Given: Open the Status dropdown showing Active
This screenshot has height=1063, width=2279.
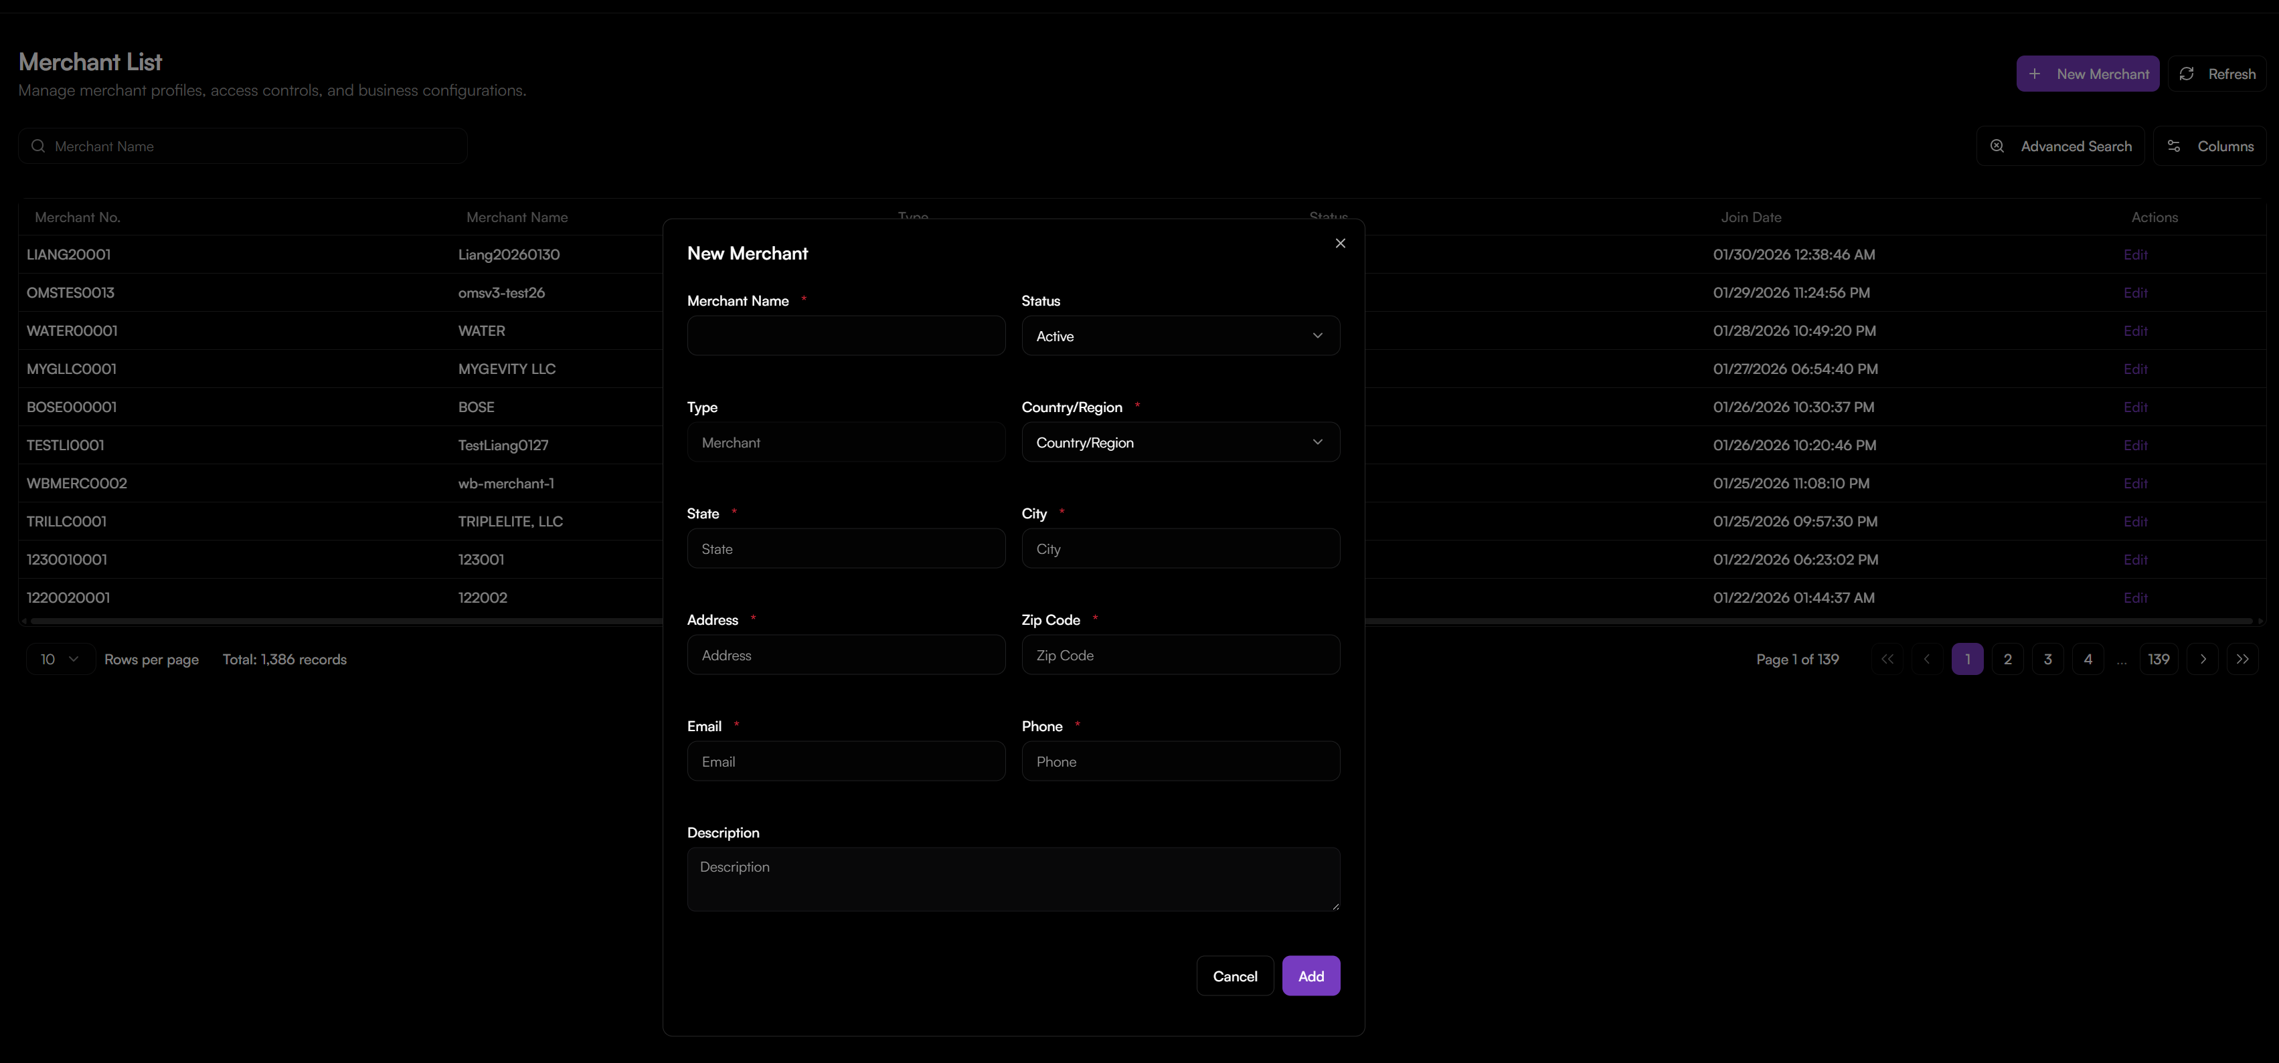Looking at the screenshot, I should pos(1180,335).
